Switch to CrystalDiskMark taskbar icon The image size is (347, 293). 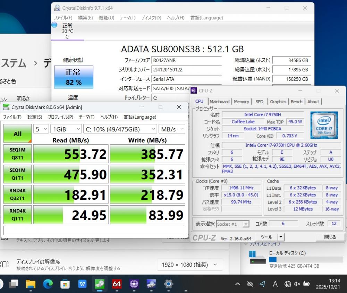pyautogui.click(x=100, y=284)
